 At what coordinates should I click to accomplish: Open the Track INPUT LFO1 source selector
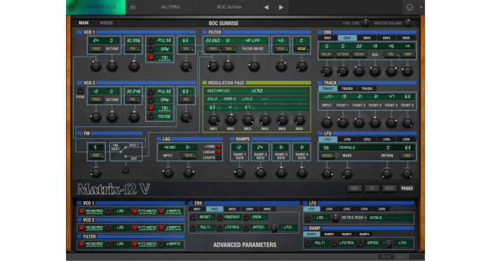329,97
